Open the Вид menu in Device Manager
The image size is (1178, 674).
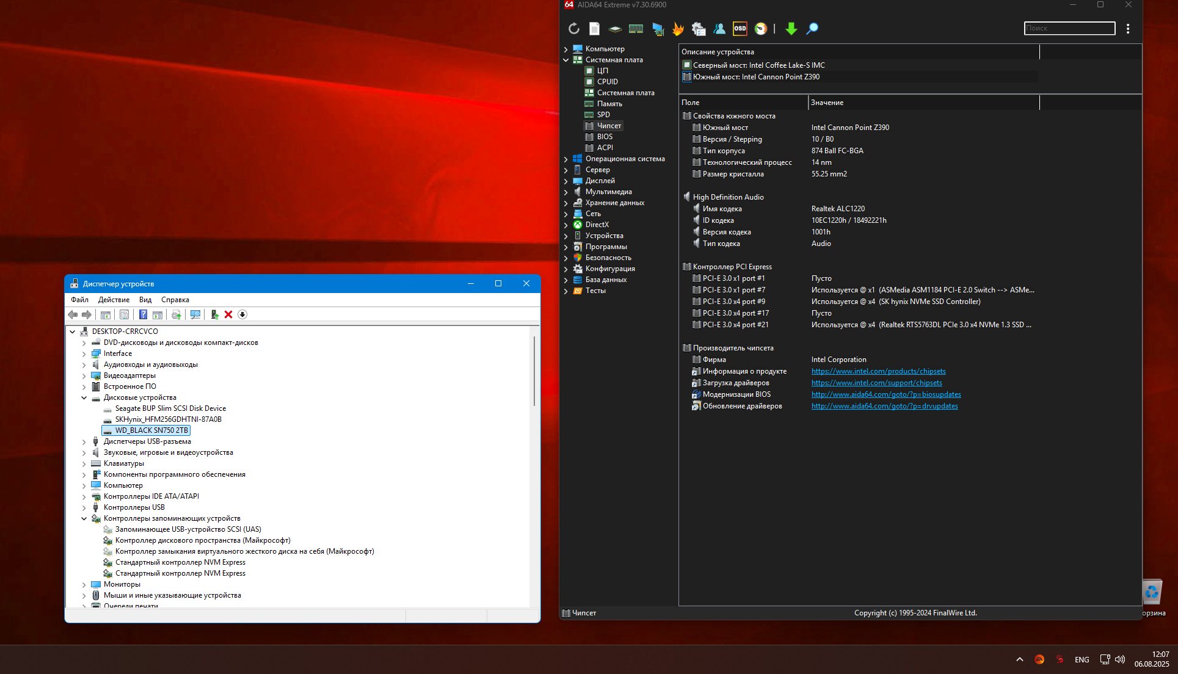click(x=145, y=300)
